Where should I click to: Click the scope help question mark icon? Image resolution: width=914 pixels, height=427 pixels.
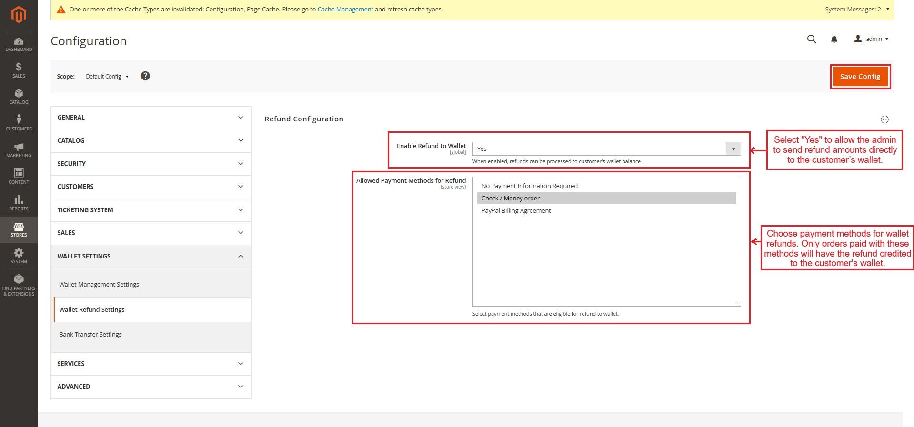coord(145,76)
